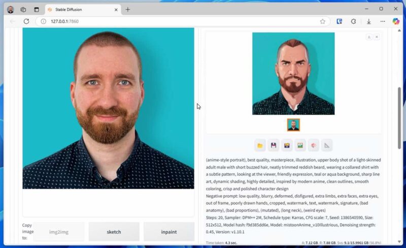The height and width of the screenshot is (248, 406).
Task: Bookmark this page with star icon
Action: tap(322, 21)
